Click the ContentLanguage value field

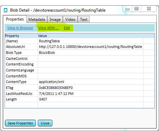tap(91, 70)
